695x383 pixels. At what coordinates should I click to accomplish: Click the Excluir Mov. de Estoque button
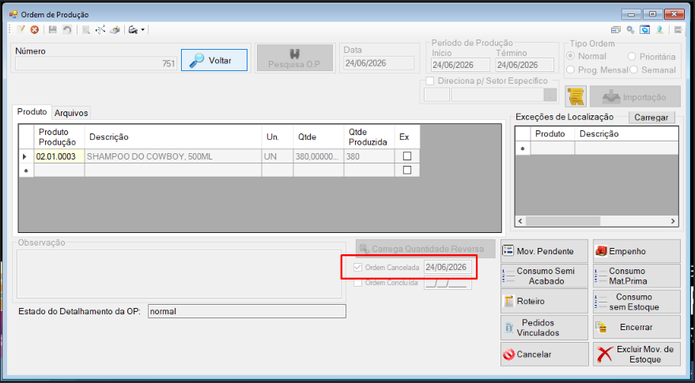point(636,355)
